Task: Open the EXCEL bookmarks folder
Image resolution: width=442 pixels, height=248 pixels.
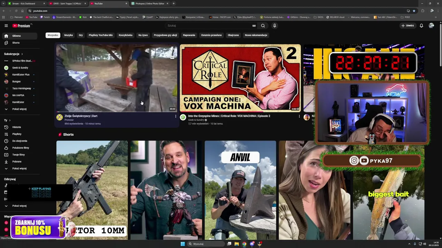Action: click(318, 17)
